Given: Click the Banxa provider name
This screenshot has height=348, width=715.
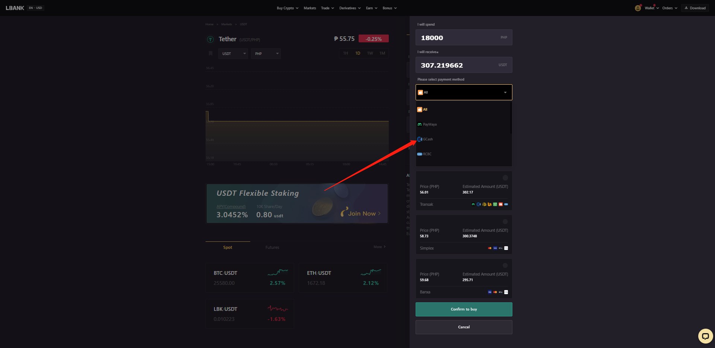Looking at the screenshot, I should click(425, 292).
